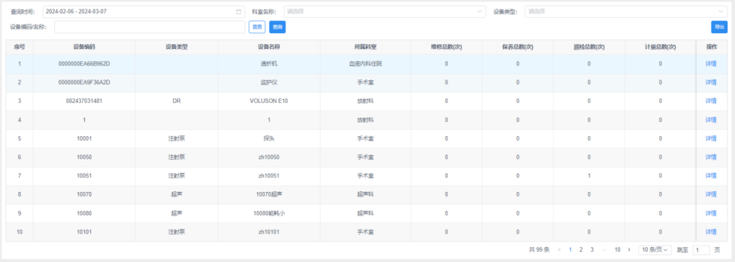Click the zh10101 device name cell
Screen dimensions: 735x262
(269, 231)
